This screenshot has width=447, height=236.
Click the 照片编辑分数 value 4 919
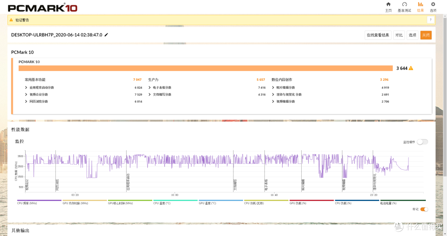385,87
